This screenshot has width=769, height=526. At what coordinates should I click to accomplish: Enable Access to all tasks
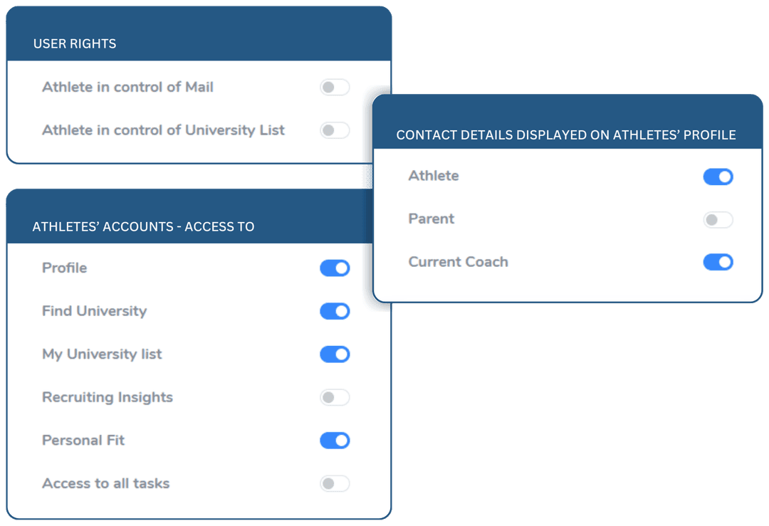(x=335, y=483)
